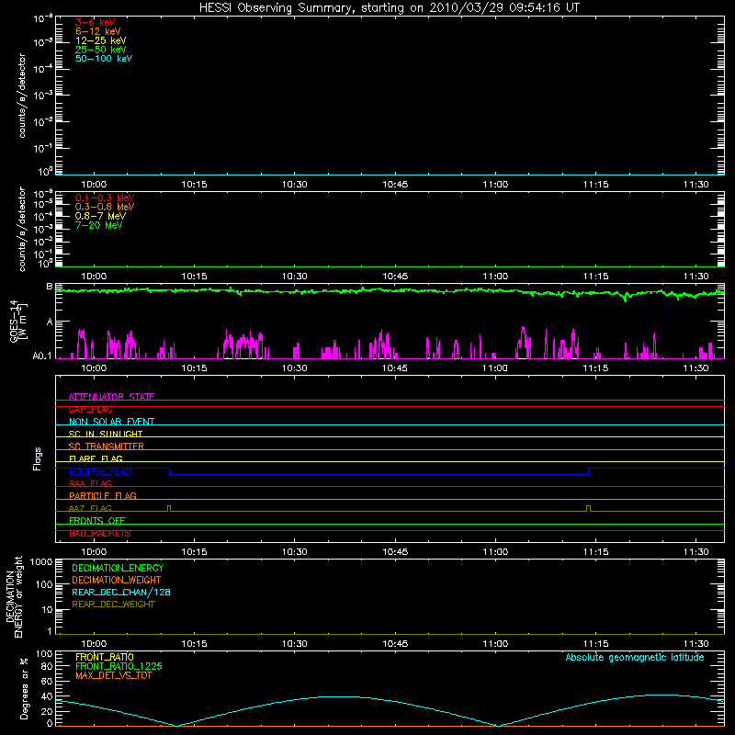Click the REAR_DEC_WEIGHT legend label

coord(113,605)
